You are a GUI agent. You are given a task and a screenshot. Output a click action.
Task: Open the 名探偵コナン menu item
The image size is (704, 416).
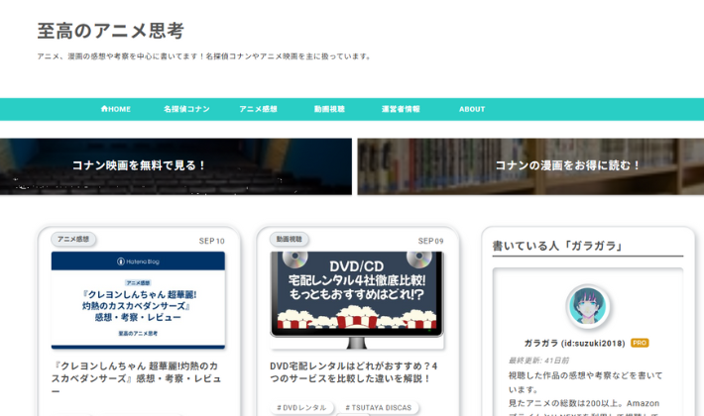(186, 109)
